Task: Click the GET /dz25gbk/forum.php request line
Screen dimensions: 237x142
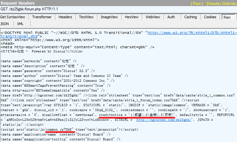Action: (x=29, y=9)
